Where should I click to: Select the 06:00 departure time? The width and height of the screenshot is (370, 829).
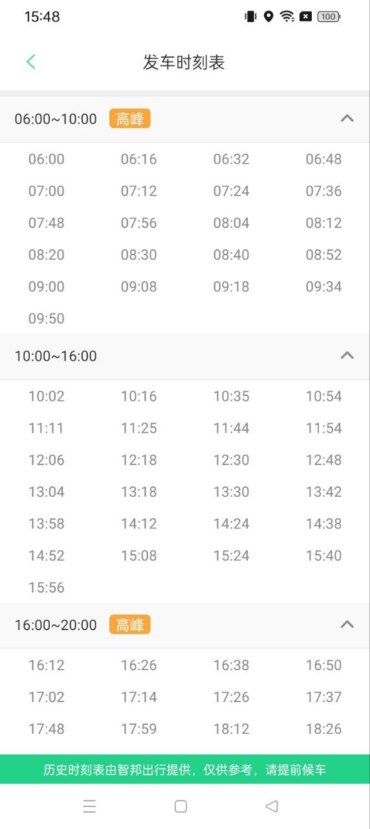(x=47, y=159)
